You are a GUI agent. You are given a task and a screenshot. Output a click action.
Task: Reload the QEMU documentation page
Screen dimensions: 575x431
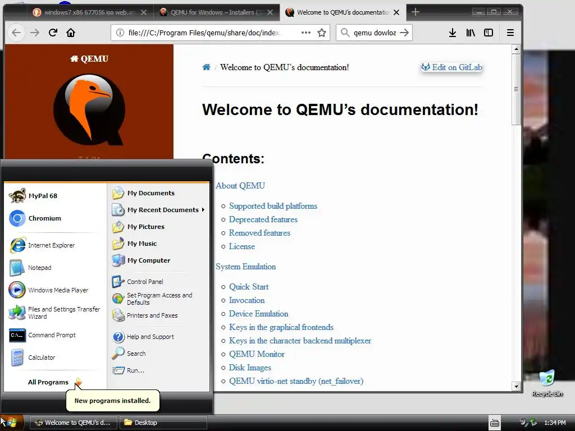click(x=53, y=33)
